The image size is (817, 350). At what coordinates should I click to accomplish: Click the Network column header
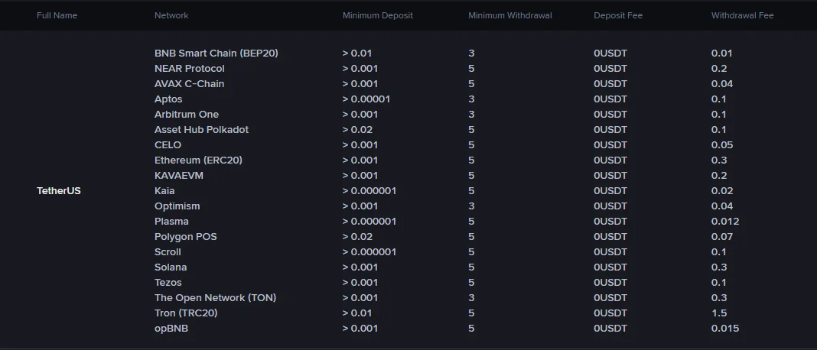point(171,15)
